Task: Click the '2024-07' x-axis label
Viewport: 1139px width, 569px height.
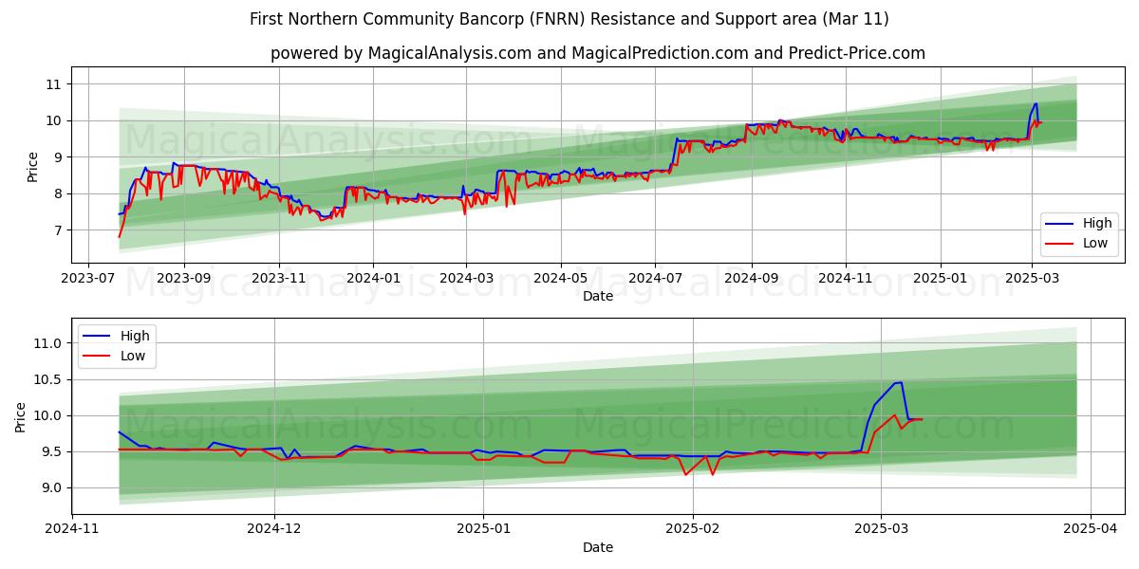Action: 655,279
